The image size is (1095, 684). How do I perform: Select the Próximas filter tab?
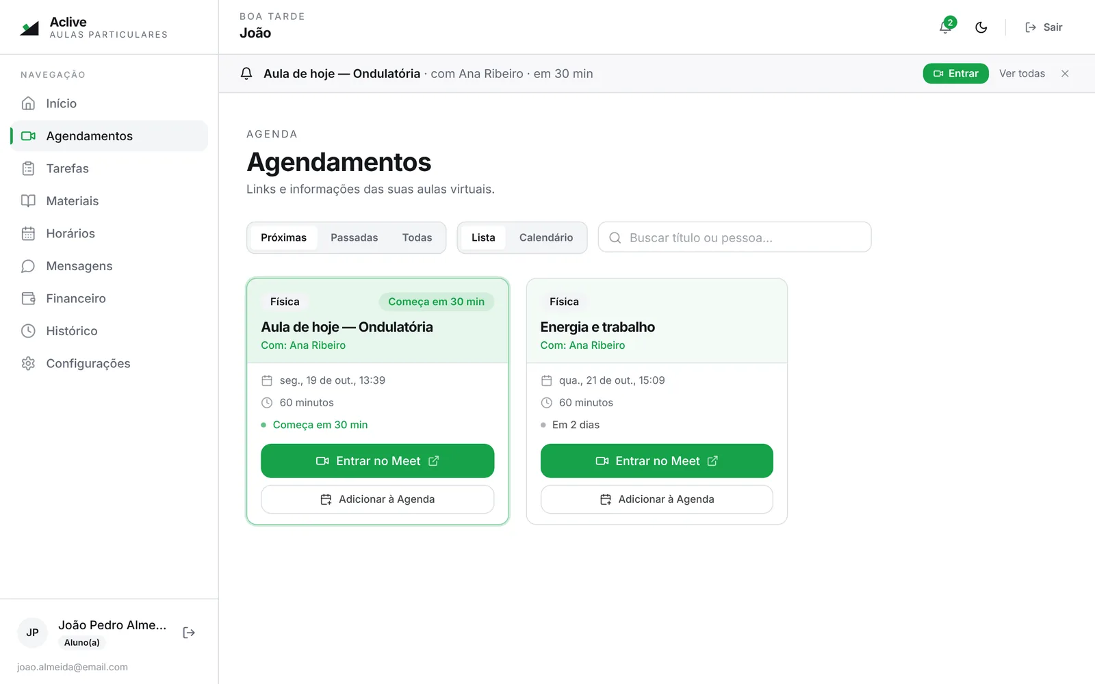(x=283, y=237)
